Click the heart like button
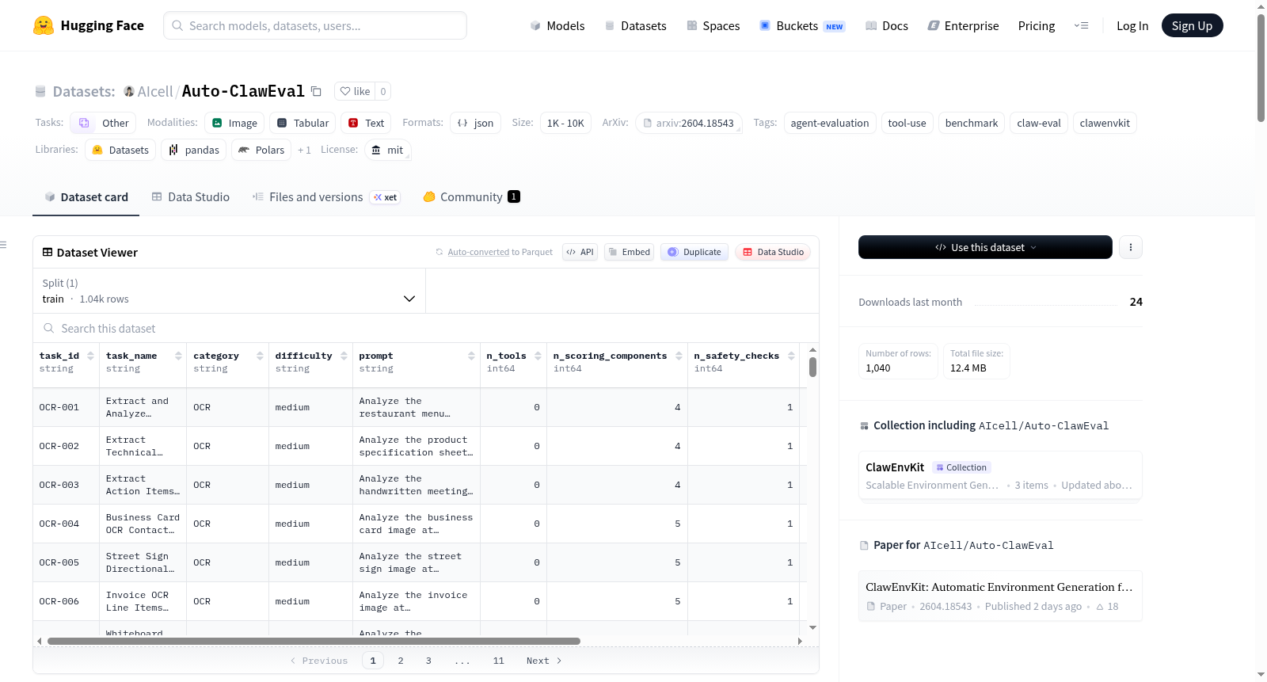This screenshot has height=682, width=1267. coord(355,91)
